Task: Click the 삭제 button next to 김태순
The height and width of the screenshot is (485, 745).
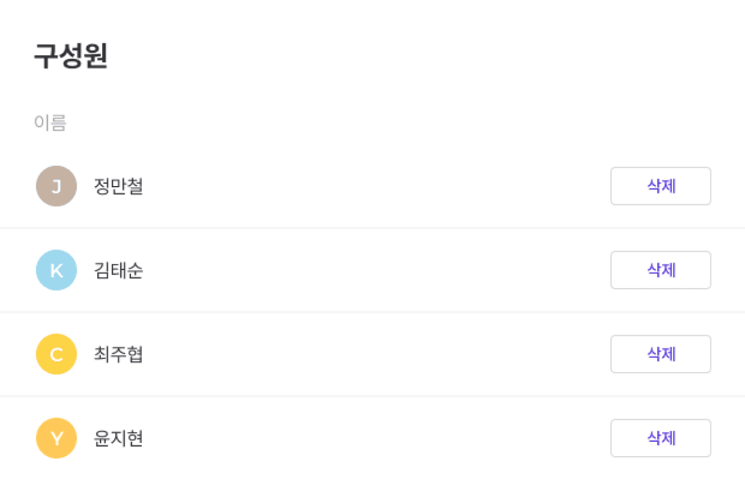Action: pyautogui.click(x=660, y=270)
